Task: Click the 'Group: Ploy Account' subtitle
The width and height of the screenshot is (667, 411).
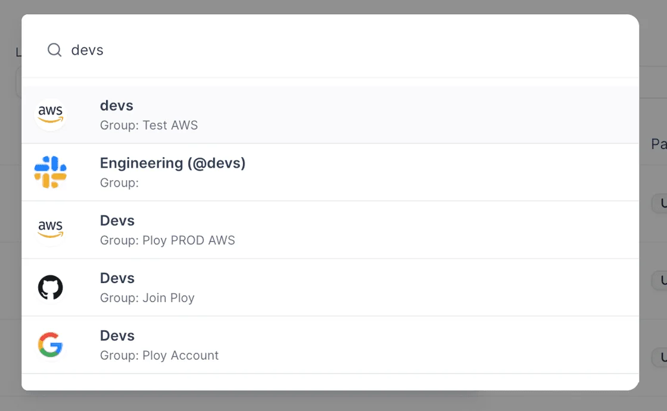Action: 159,355
